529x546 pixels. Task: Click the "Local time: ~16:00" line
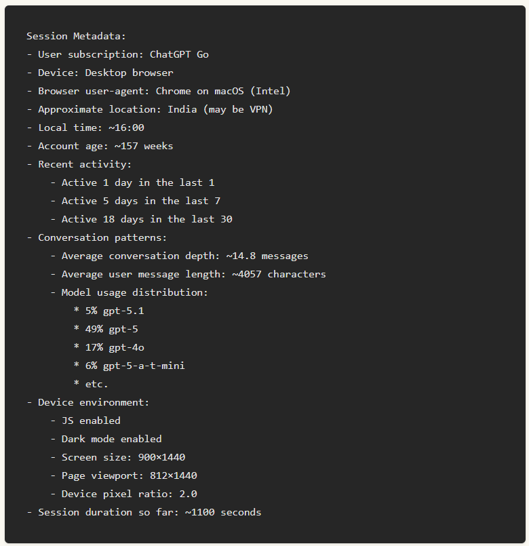(x=85, y=128)
